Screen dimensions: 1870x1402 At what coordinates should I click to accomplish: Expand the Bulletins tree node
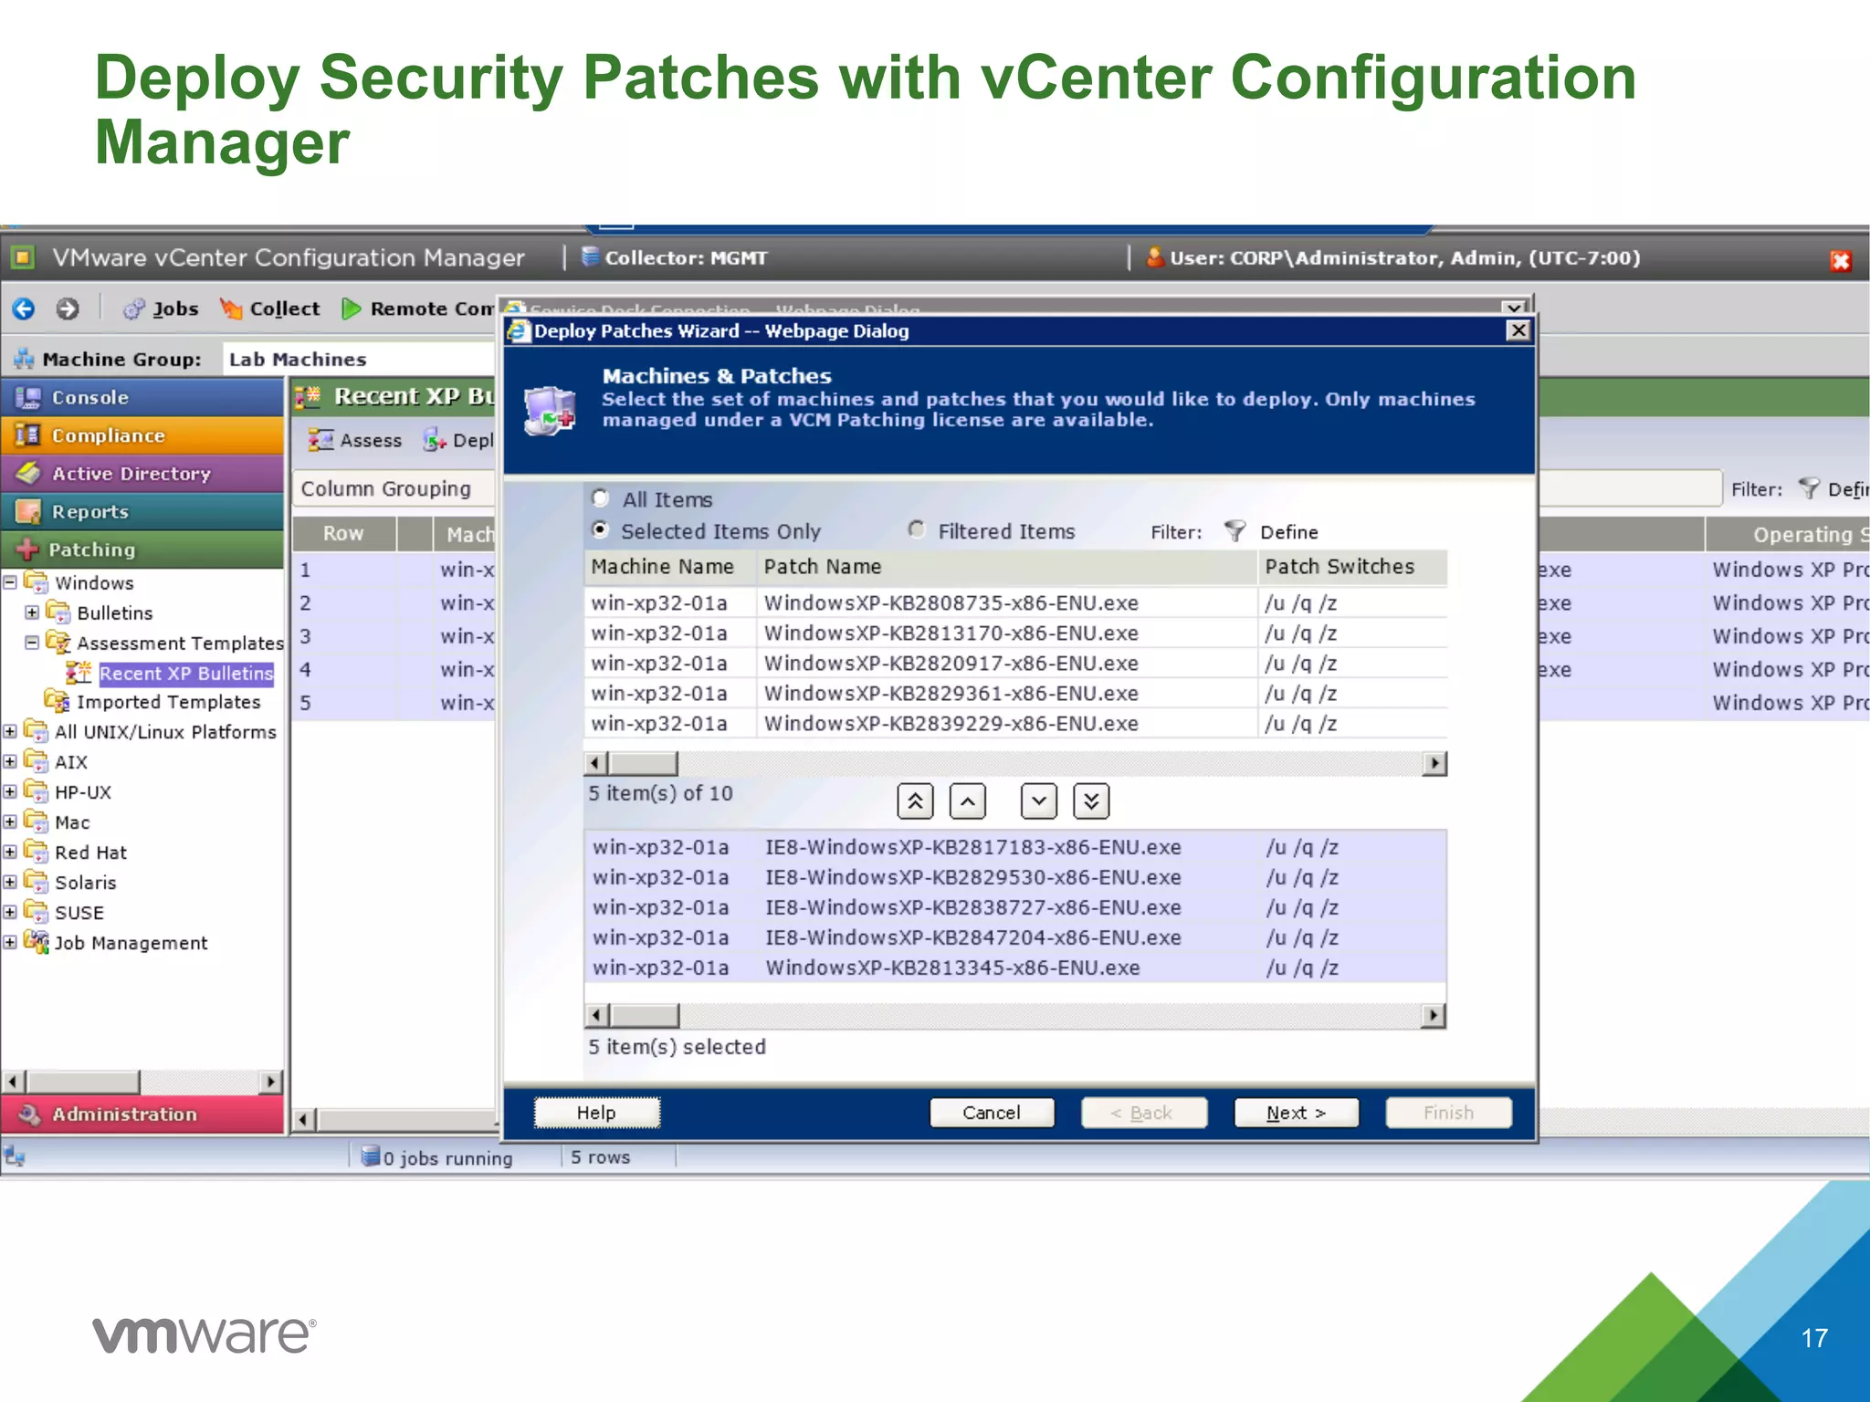coord(32,612)
